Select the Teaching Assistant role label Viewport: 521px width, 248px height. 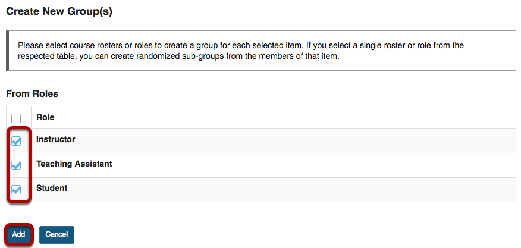coord(74,164)
